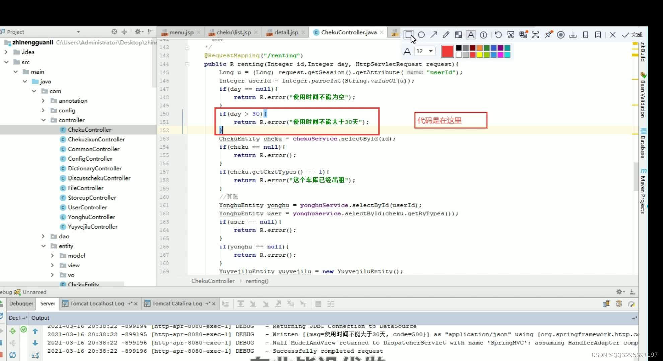Select the rectangle annotation tool

[x=409, y=35]
